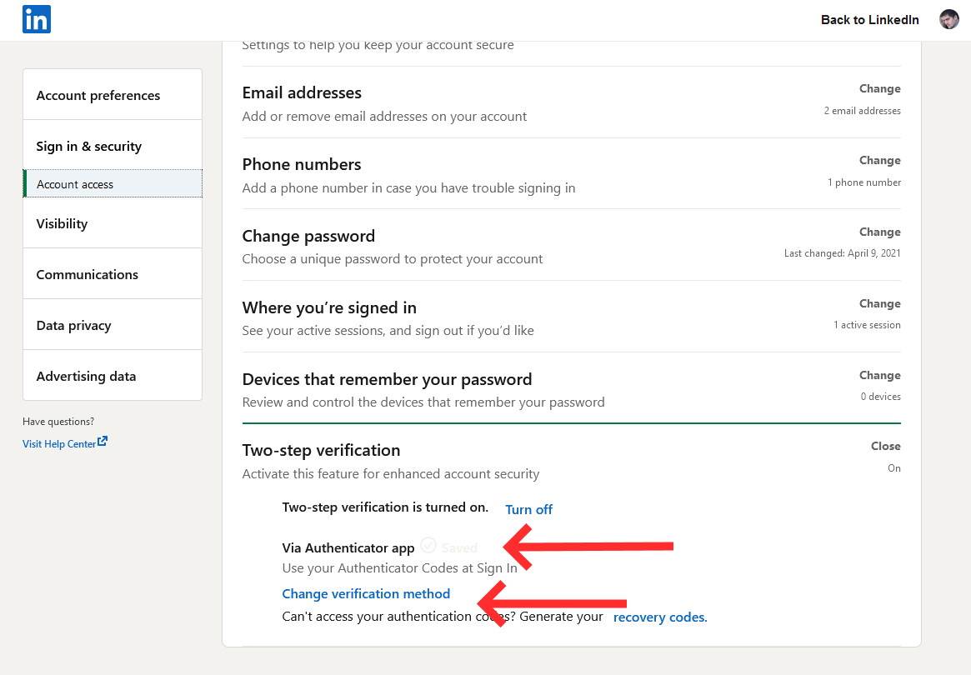Go to Communications settings
Screen dimensions: 971x675
(88, 274)
